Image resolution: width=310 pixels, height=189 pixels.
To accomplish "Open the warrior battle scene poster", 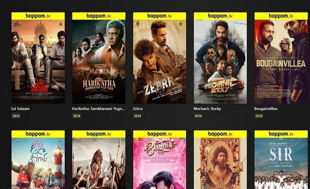I will click(99, 160).
